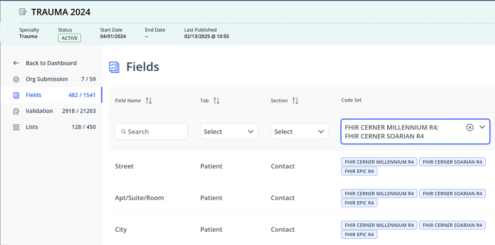The image size is (495, 245).
Task: Click the ACTIVE status badge
Action: (x=70, y=38)
